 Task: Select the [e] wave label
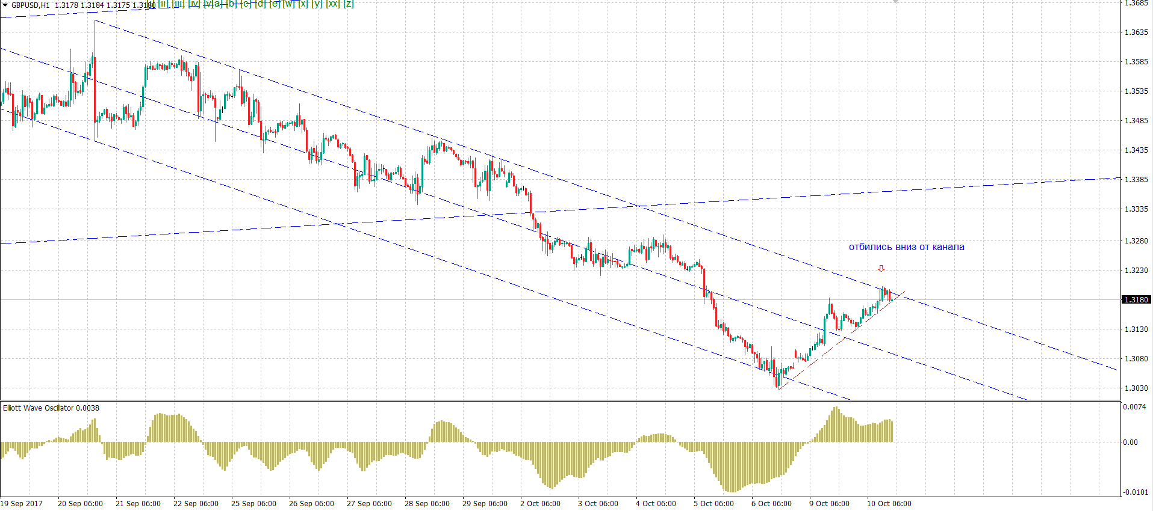[275, 4]
